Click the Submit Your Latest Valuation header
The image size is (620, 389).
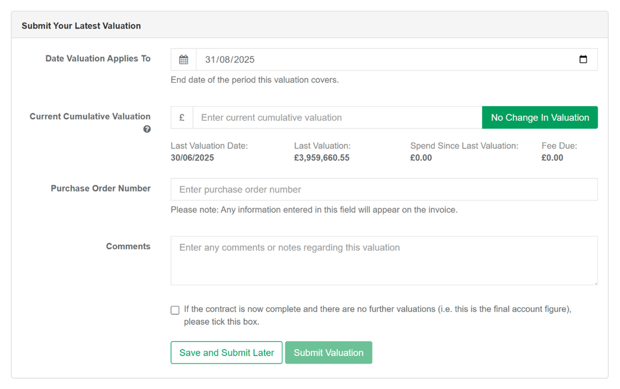(x=80, y=26)
